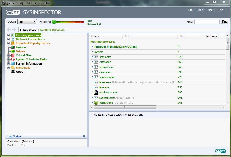231x157 pixels.
Task: Click the vertical scrollbar down arrow
Action: click(x=228, y=103)
